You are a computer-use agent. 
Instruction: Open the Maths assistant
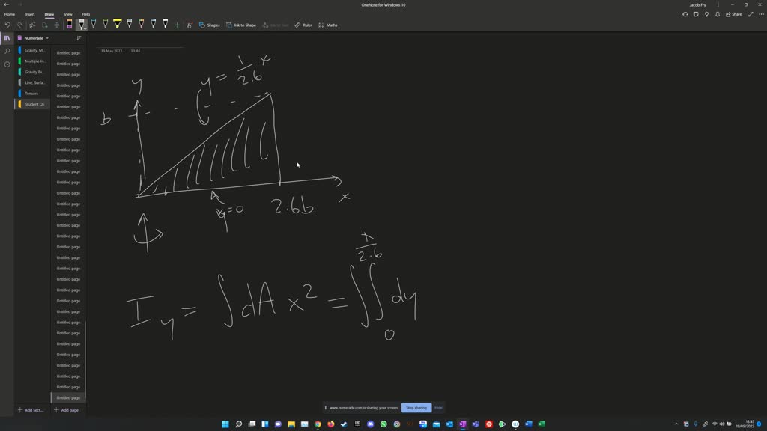point(330,25)
